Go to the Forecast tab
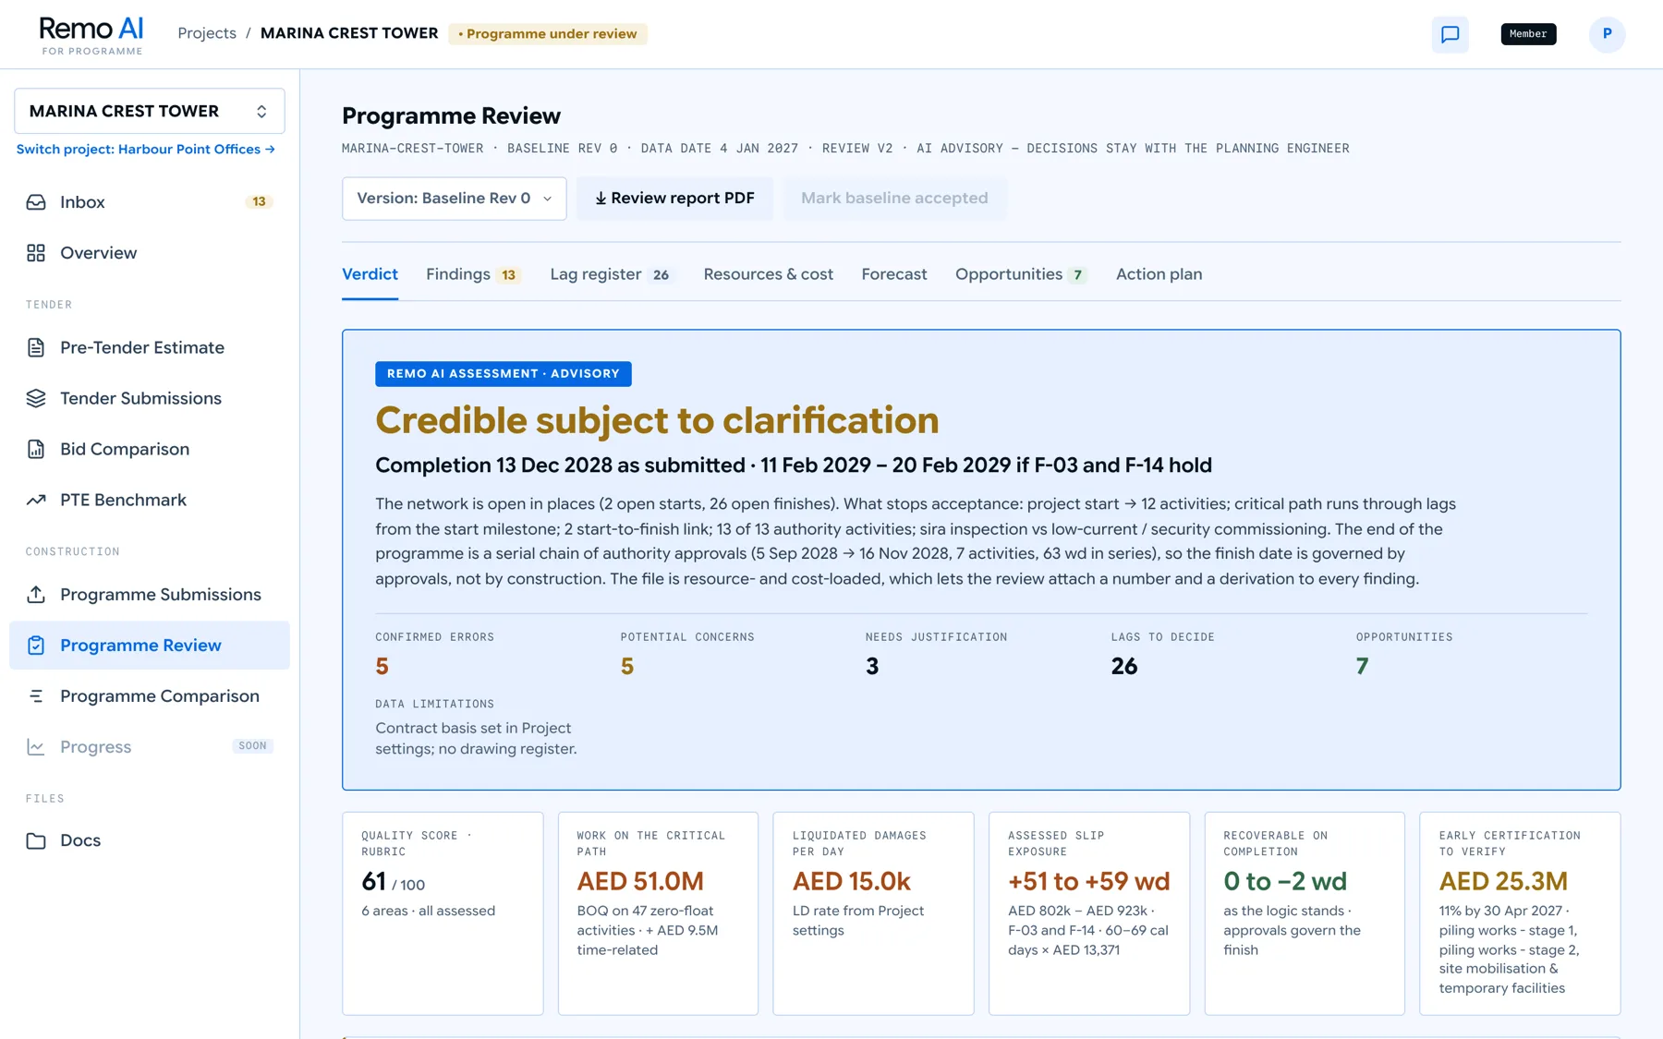The width and height of the screenshot is (1663, 1039). click(x=894, y=274)
